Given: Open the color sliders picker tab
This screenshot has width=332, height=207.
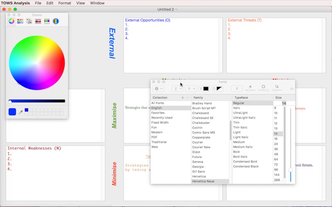Looking at the screenshot, I should (20, 21).
